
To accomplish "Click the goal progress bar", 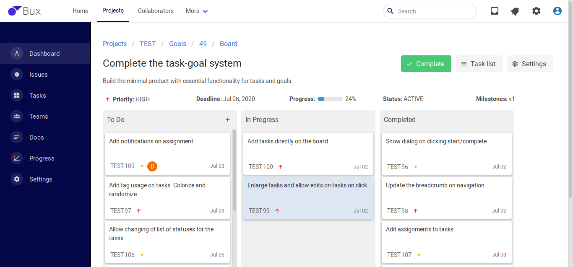I will pos(330,99).
